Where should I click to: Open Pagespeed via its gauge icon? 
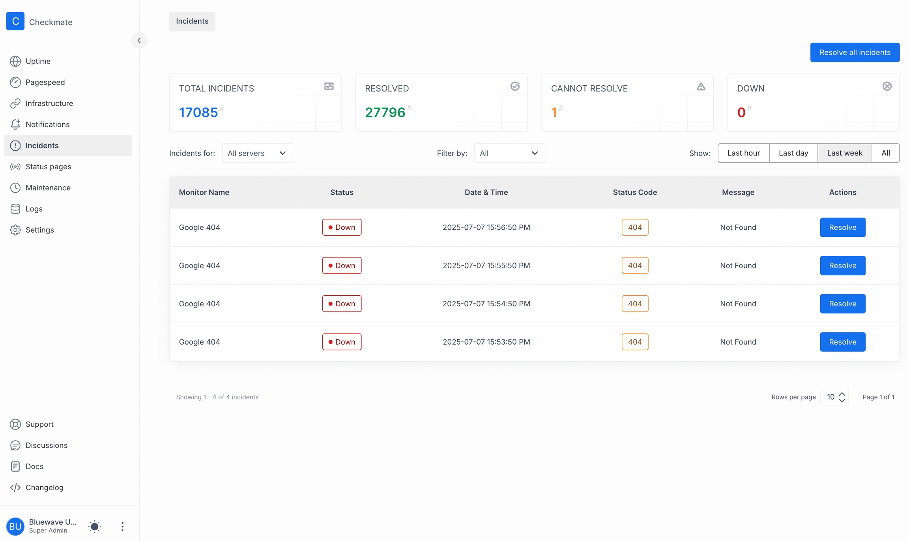click(x=15, y=82)
